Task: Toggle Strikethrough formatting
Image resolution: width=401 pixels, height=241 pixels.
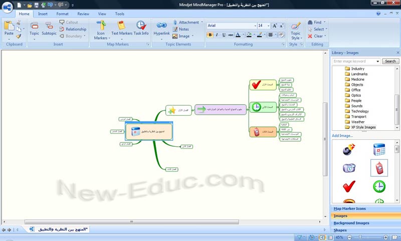Action: pos(231,35)
